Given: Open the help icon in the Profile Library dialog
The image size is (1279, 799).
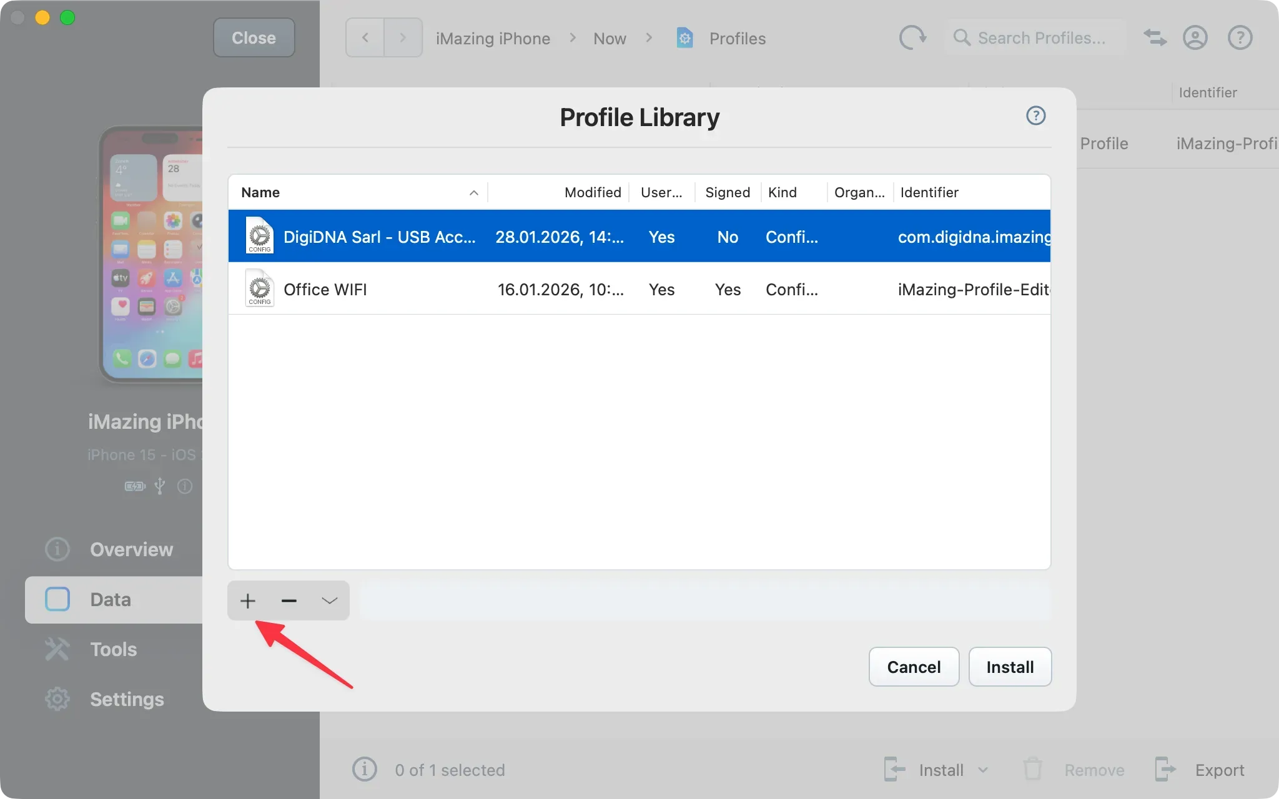Looking at the screenshot, I should point(1035,115).
